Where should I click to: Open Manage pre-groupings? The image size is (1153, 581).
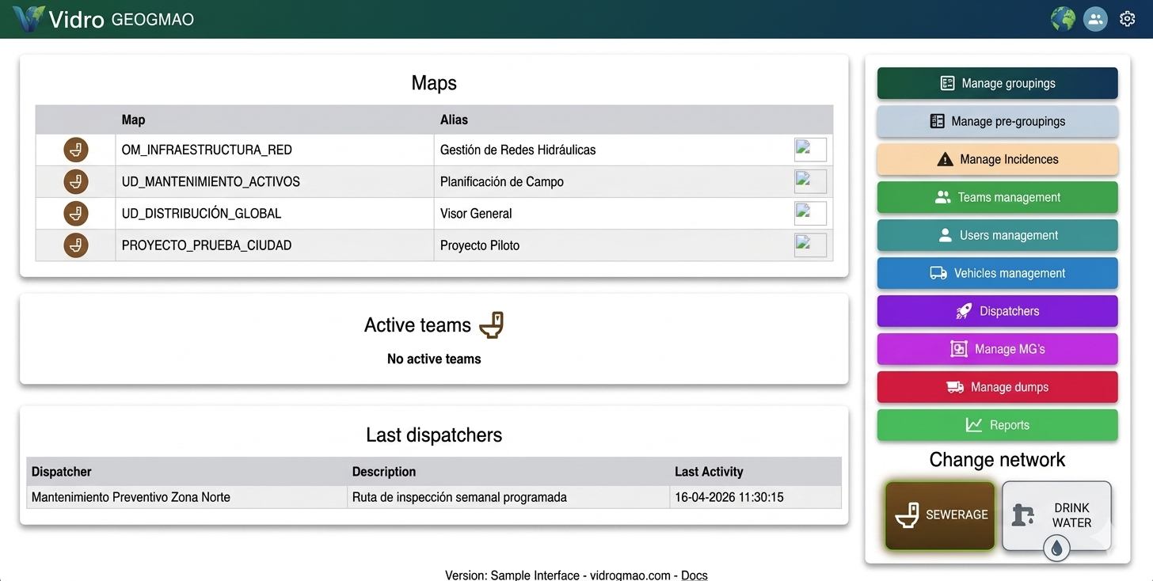click(997, 121)
